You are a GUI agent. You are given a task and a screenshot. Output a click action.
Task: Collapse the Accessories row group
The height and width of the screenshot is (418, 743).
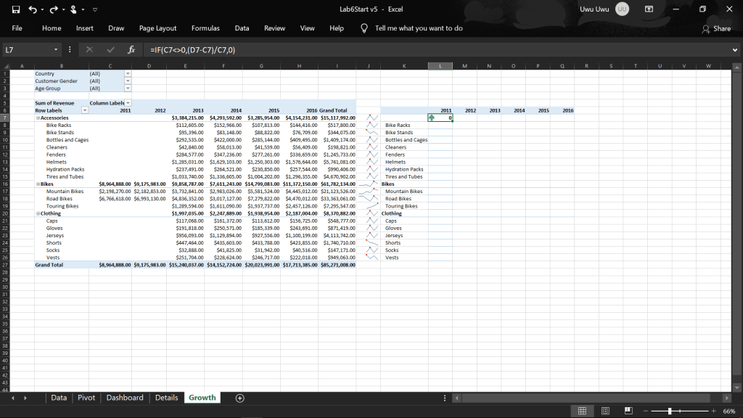pyautogui.click(x=37, y=118)
